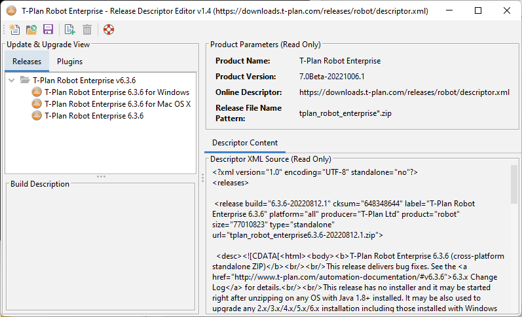Select T-Plan Robot Enterprise 6.3.6 for Windows
The image size is (522, 317).
click(x=117, y=92)
